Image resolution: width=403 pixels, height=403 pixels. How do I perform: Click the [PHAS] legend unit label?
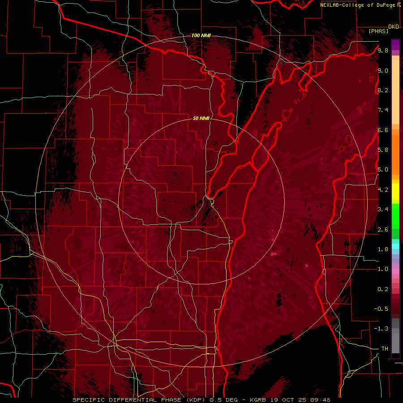coord(378,31)
